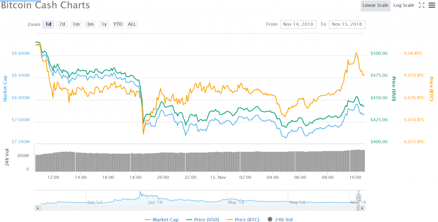This screenshot has height=222, width=438.
Task: Select the 1d zoom range
Action: click(48, 24)
